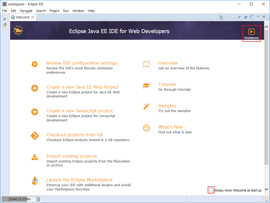Open the shared areas icon in left trim
This screenshot has height=203, width=270.
pos(5,25)
